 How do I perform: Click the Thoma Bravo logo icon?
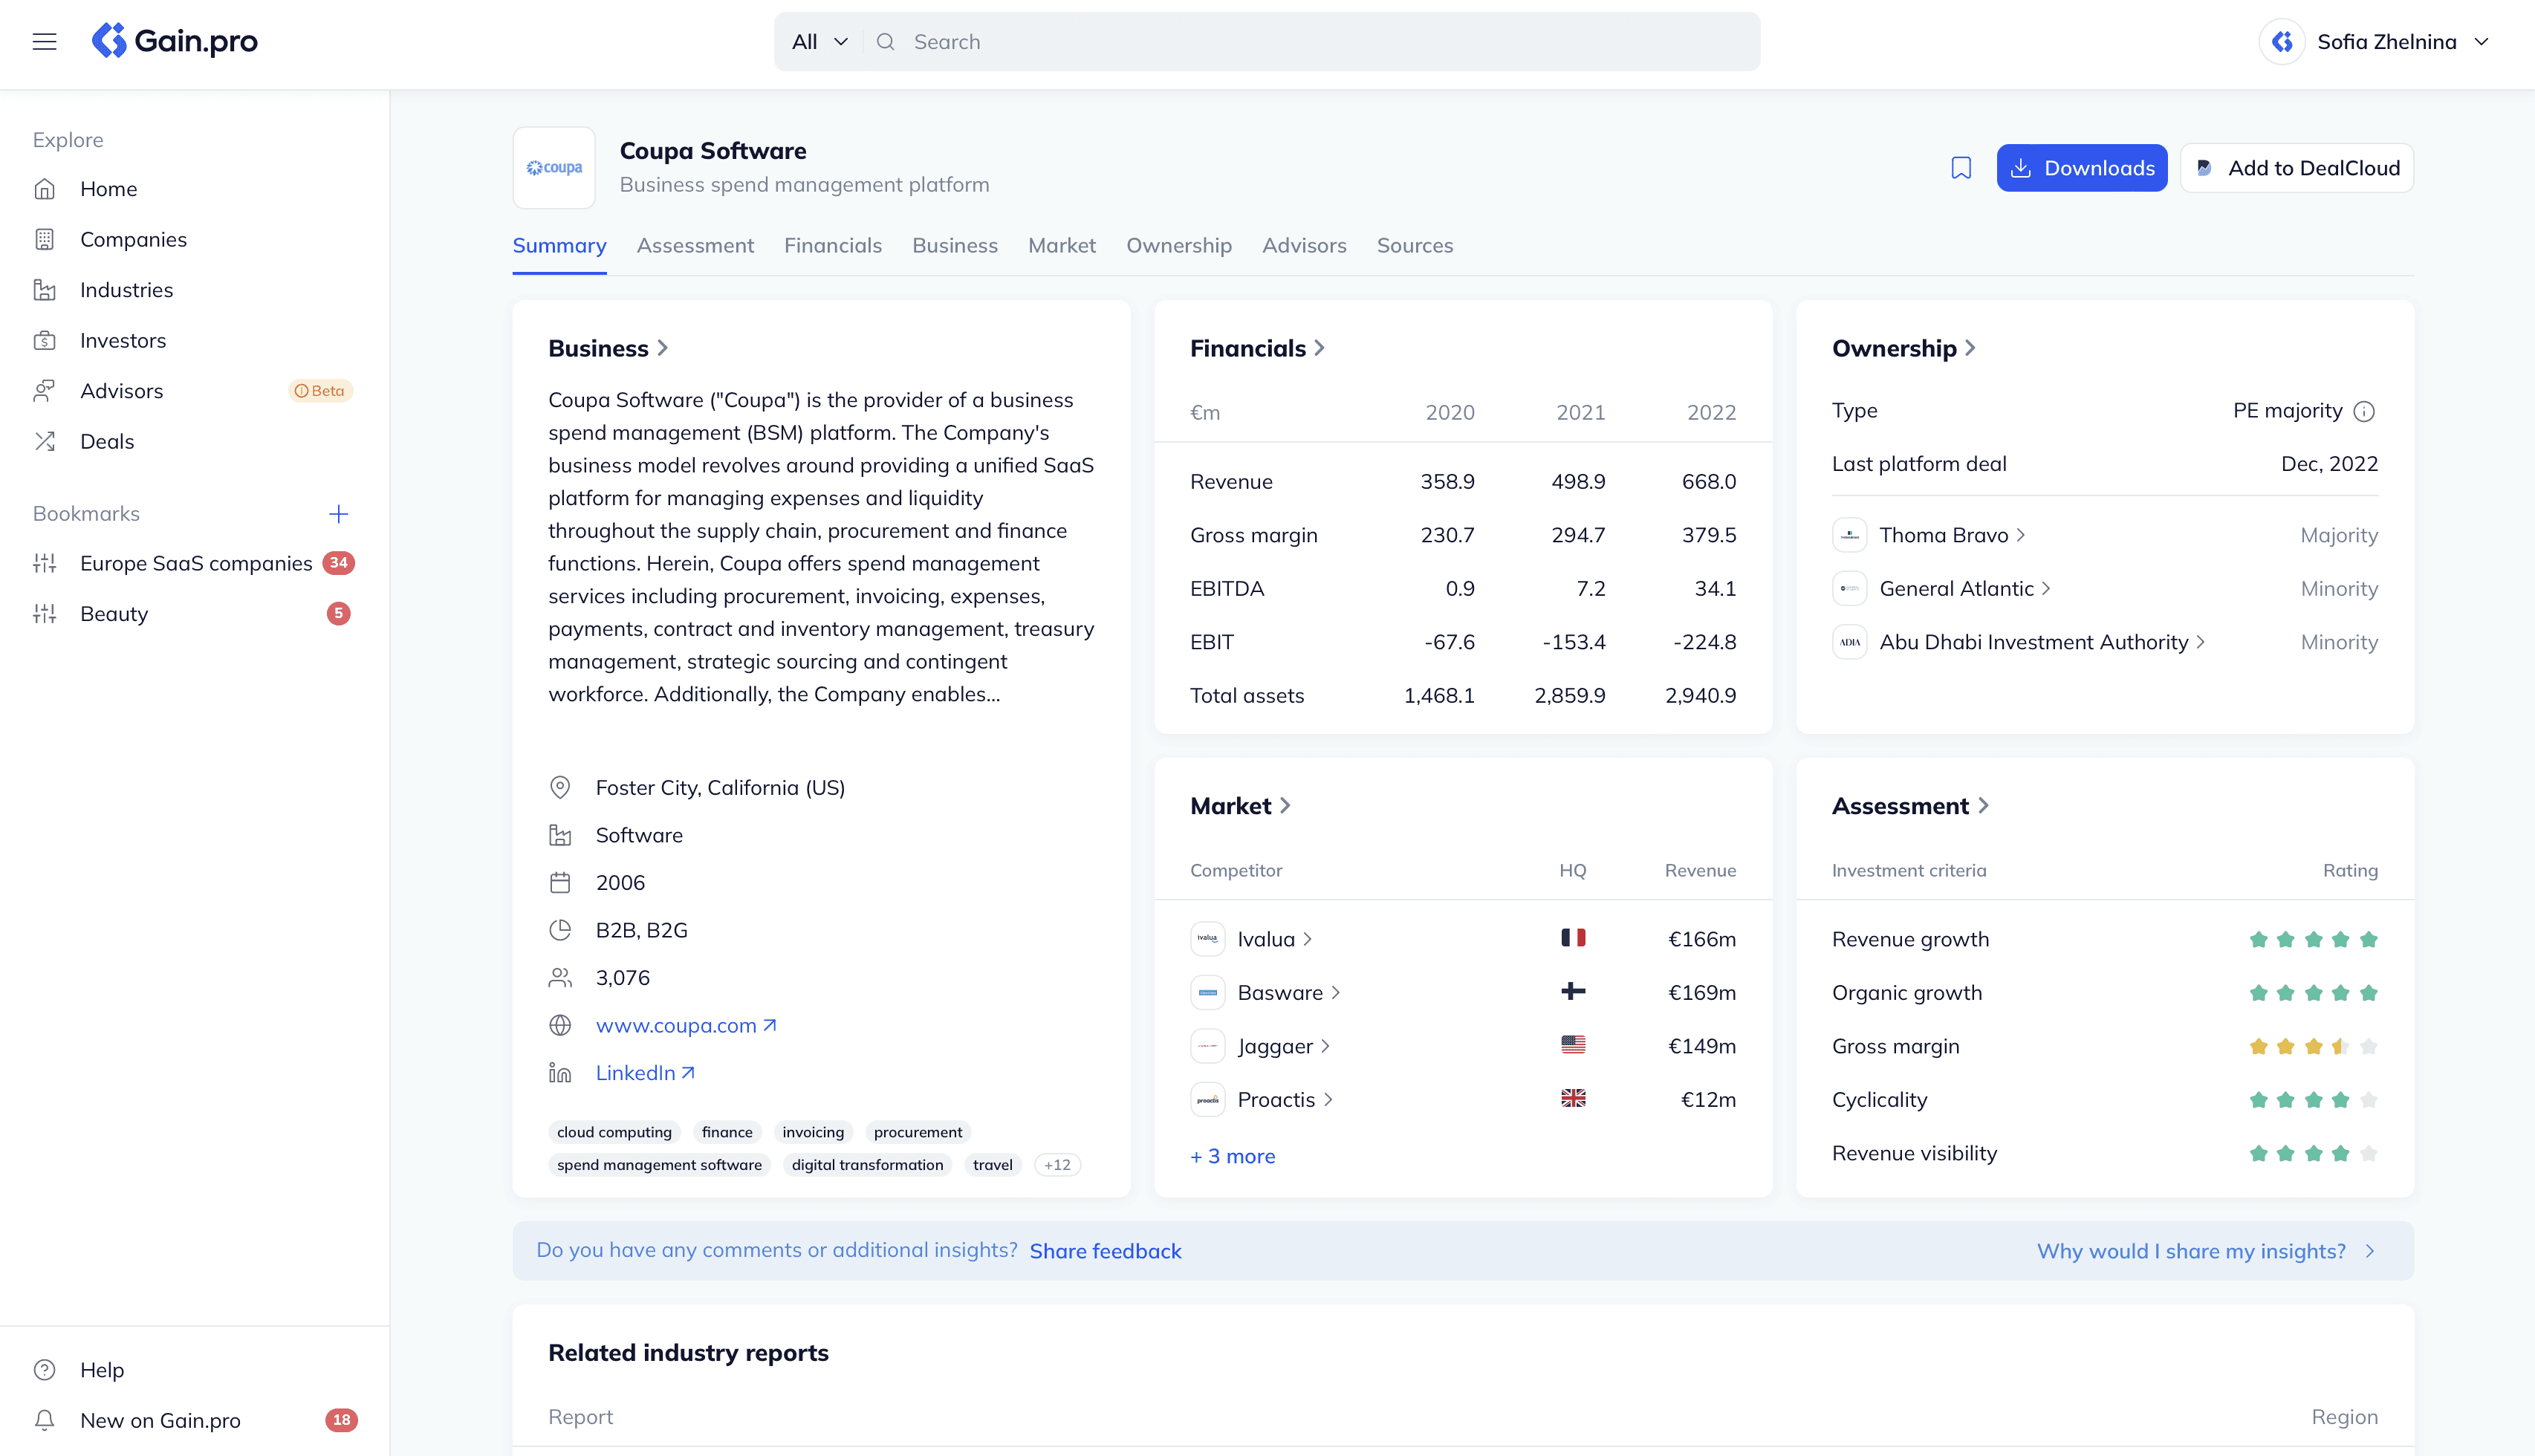(1849, 535)
